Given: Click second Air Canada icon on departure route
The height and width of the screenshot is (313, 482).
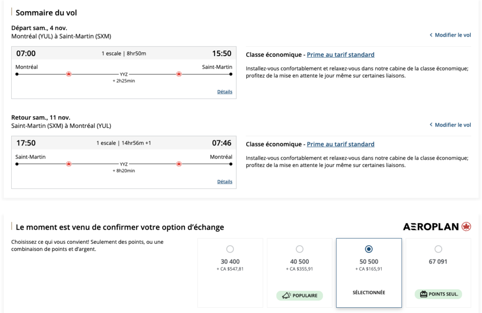Looking at the screenshot, I should pos(179,74).
